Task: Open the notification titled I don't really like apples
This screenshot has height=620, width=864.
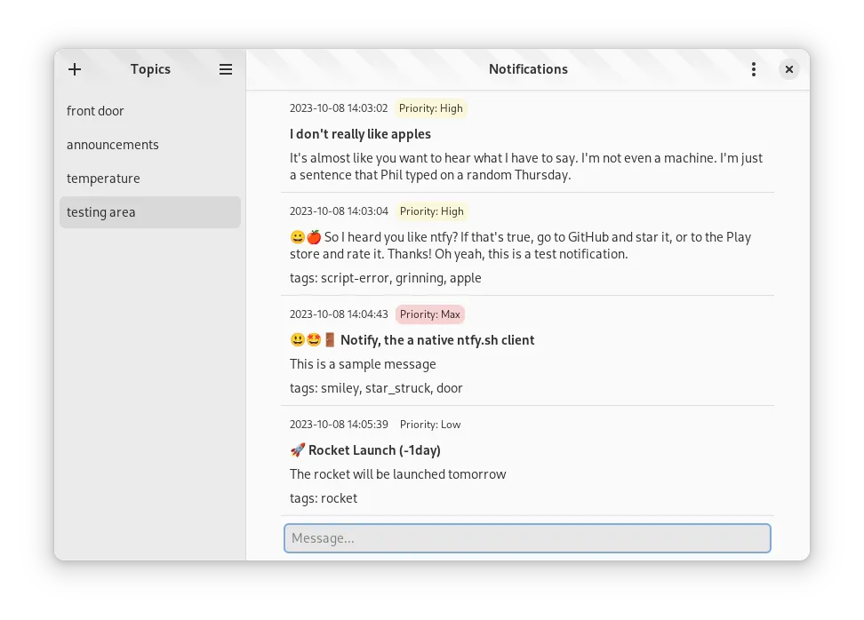Action: point(361,133)
